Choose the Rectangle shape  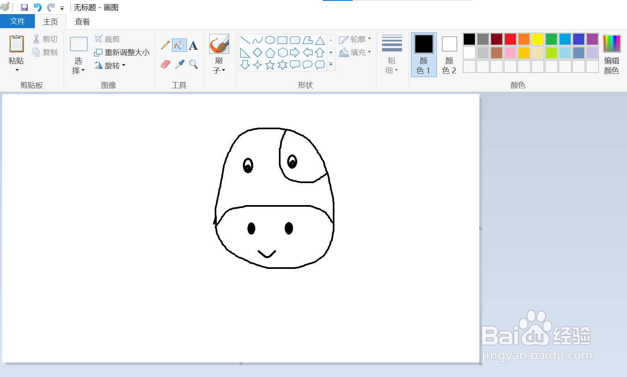tap(283, 40)
